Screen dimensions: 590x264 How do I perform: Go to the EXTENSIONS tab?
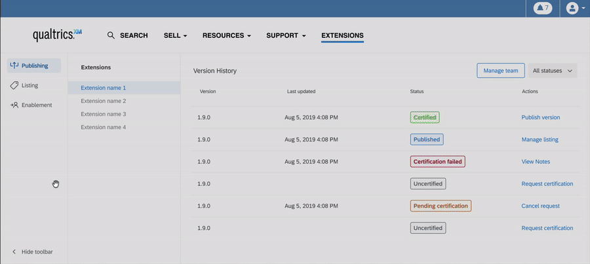(x=342, y=35)
